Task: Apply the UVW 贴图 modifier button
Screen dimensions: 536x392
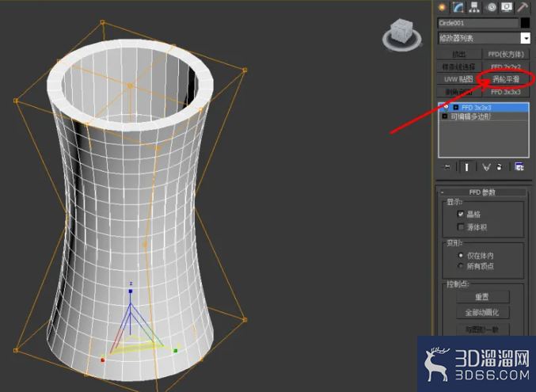Action: [458, 79]
